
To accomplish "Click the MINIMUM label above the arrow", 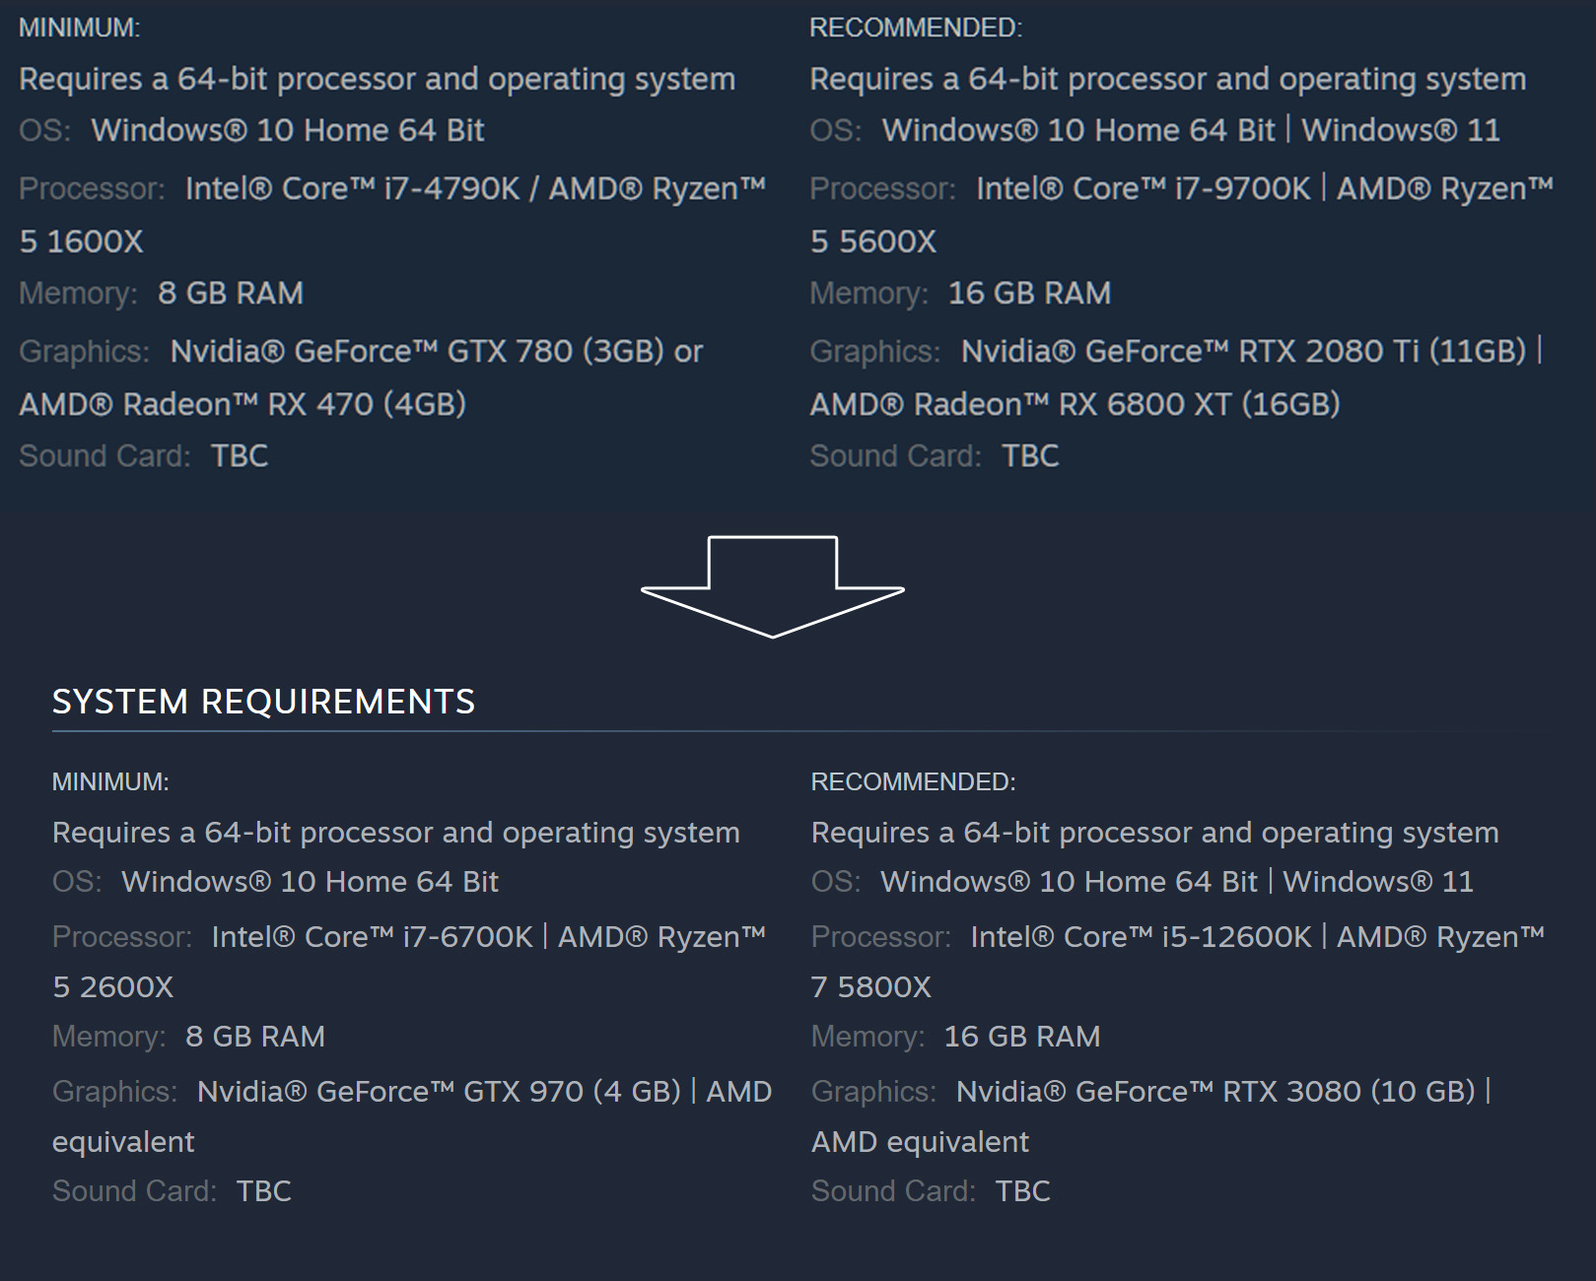I will click(80, 28).
